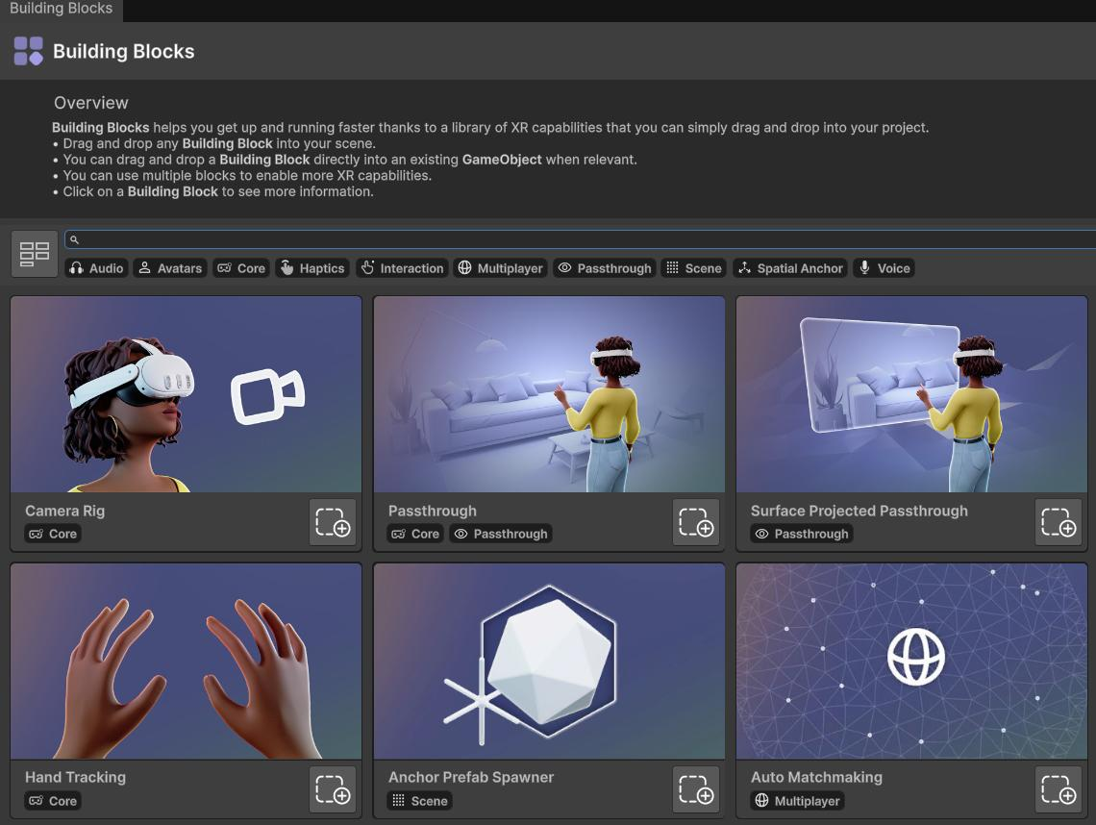1096x825 pixels.
Task: Click Core tag on Camera Rig card
Action: [x=53, y=535]
